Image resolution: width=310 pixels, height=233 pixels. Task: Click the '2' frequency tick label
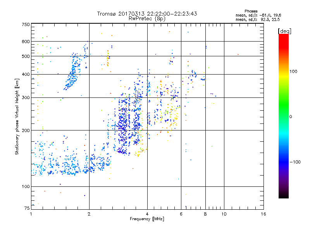click(89, 214)
